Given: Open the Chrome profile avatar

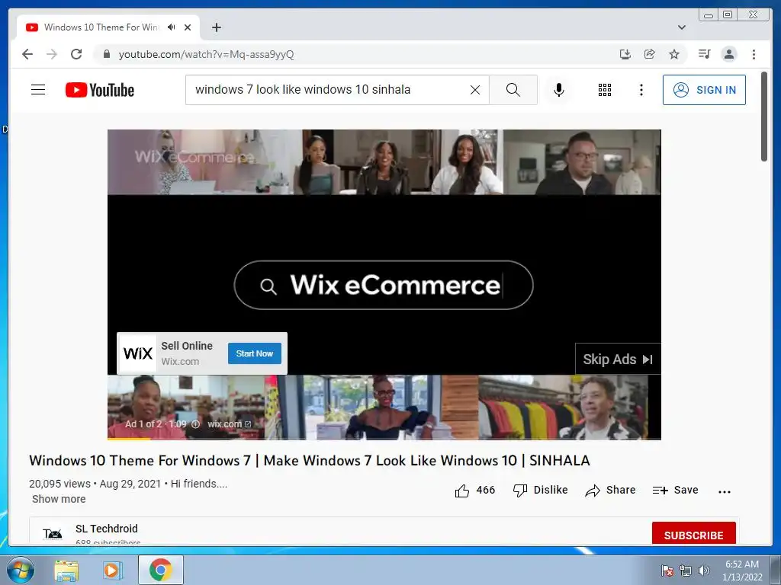Looking at the screenshot, I should 728,54.
